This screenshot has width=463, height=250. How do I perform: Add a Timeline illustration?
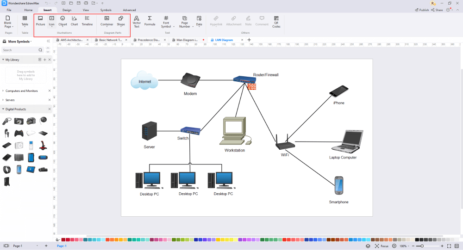pyautogui.click(x=87, y=21)
